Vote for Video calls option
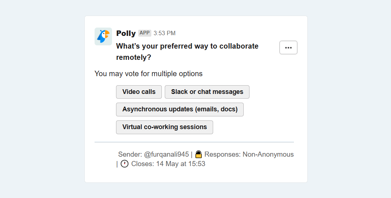 (x=139, y=92)
